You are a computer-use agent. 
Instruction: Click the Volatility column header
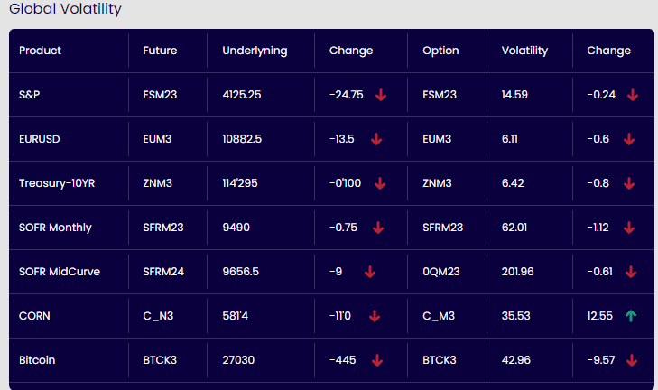[x=524, y=51]
